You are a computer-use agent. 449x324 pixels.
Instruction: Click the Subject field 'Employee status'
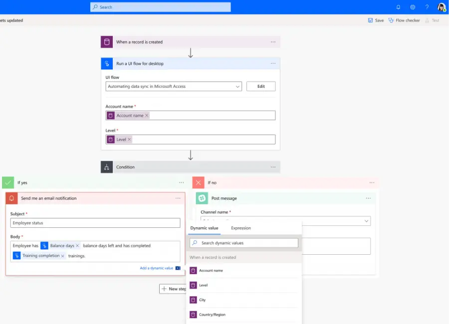point(95,223)
